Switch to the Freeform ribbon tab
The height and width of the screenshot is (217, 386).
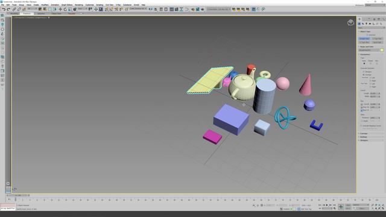[27, 13]
